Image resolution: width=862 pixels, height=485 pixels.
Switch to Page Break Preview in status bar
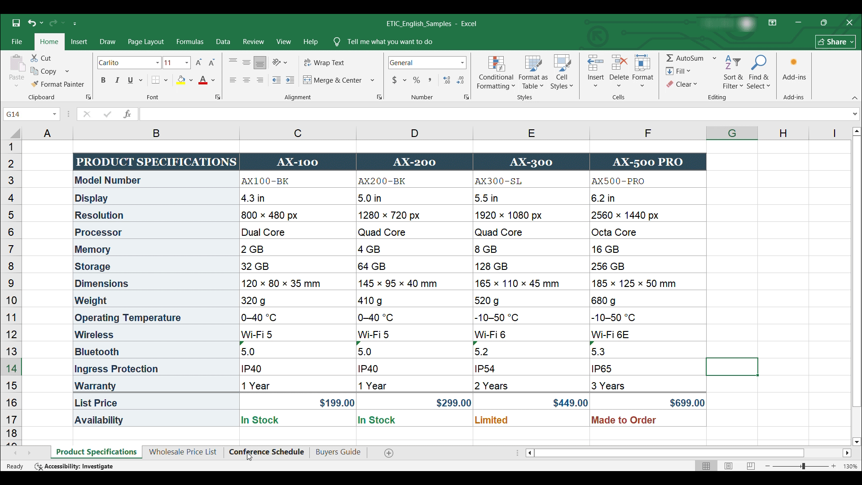[x=751, y=467]
